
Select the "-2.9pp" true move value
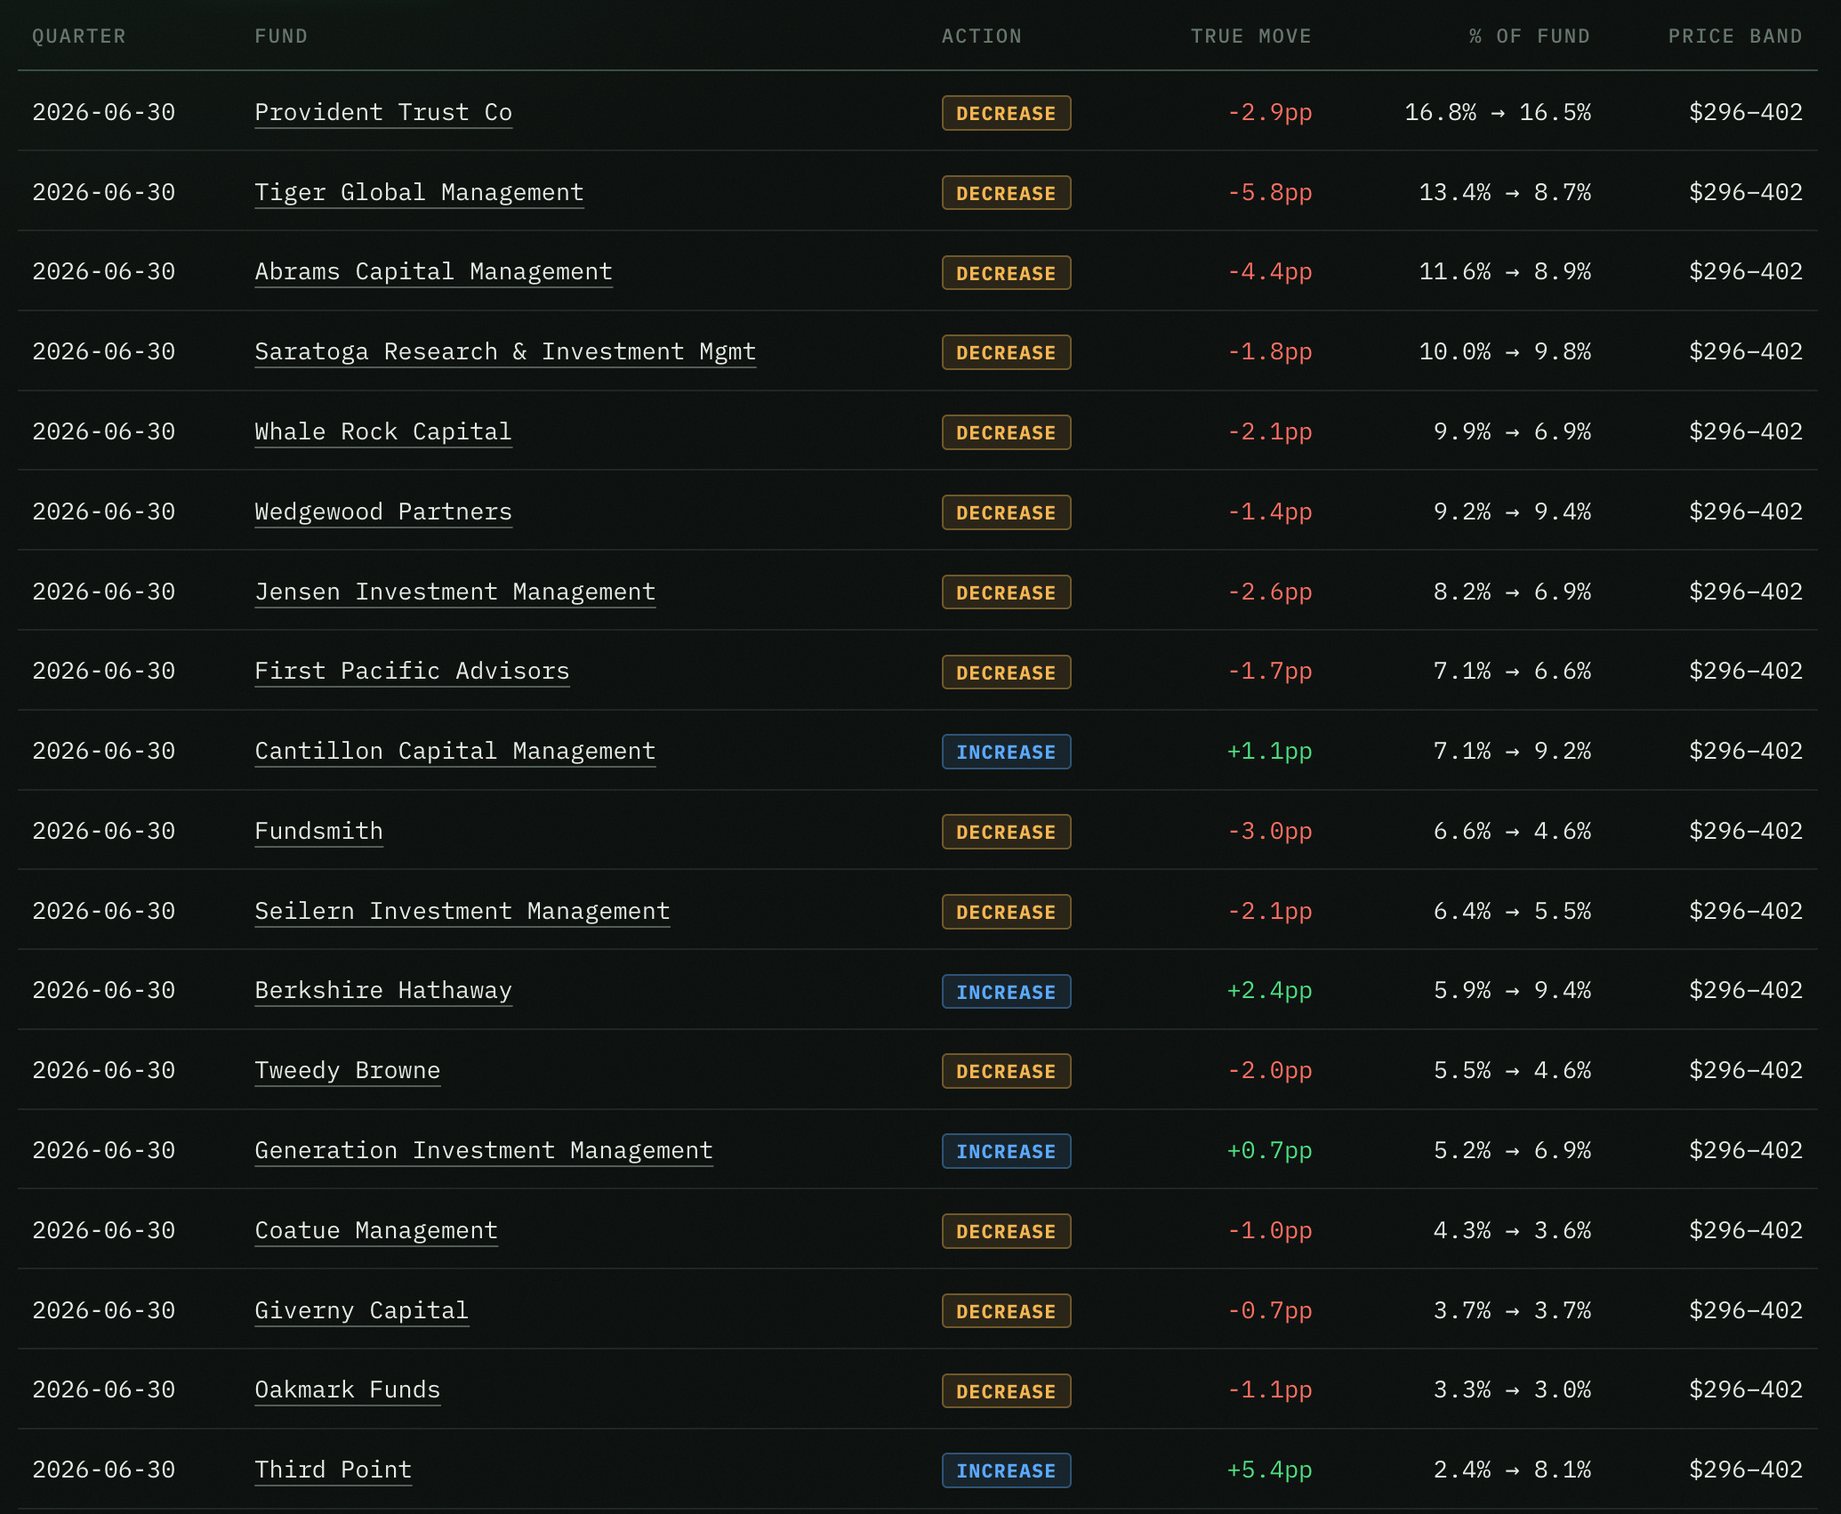(1270, 113)
